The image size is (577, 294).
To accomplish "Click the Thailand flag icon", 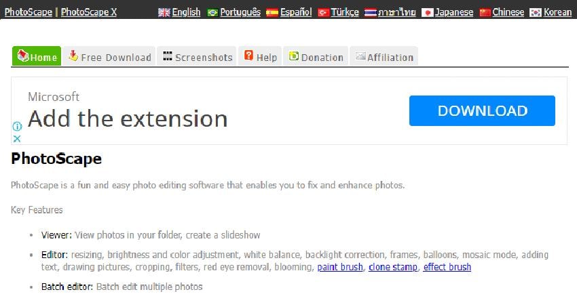I will click(370, 13).
